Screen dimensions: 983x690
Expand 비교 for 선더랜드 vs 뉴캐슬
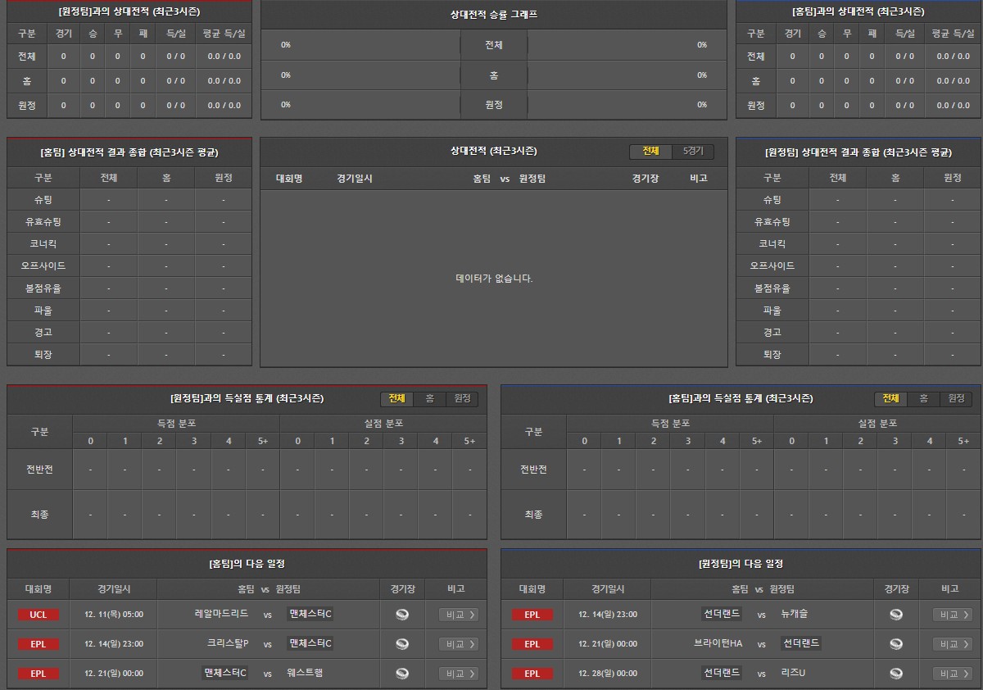(952, 615)
